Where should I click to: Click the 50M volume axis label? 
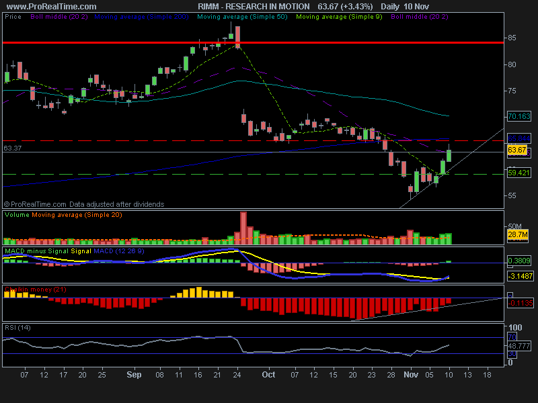[x=514, y=226]
